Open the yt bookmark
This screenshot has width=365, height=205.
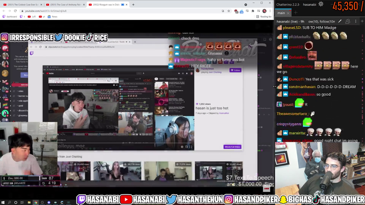tap(42, 17)
